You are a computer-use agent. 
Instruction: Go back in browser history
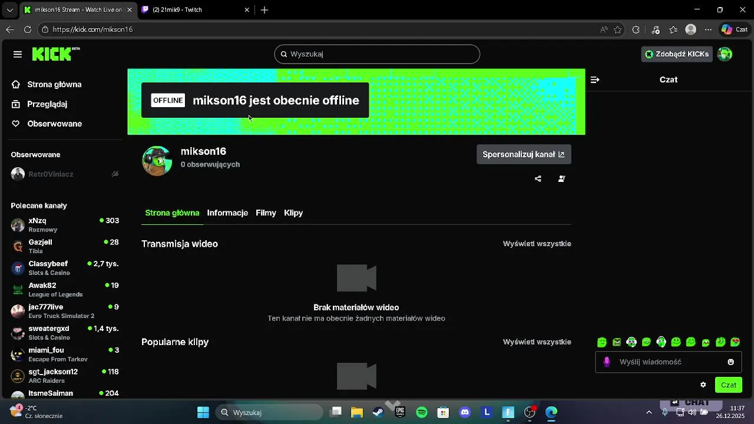pos(10,29)
